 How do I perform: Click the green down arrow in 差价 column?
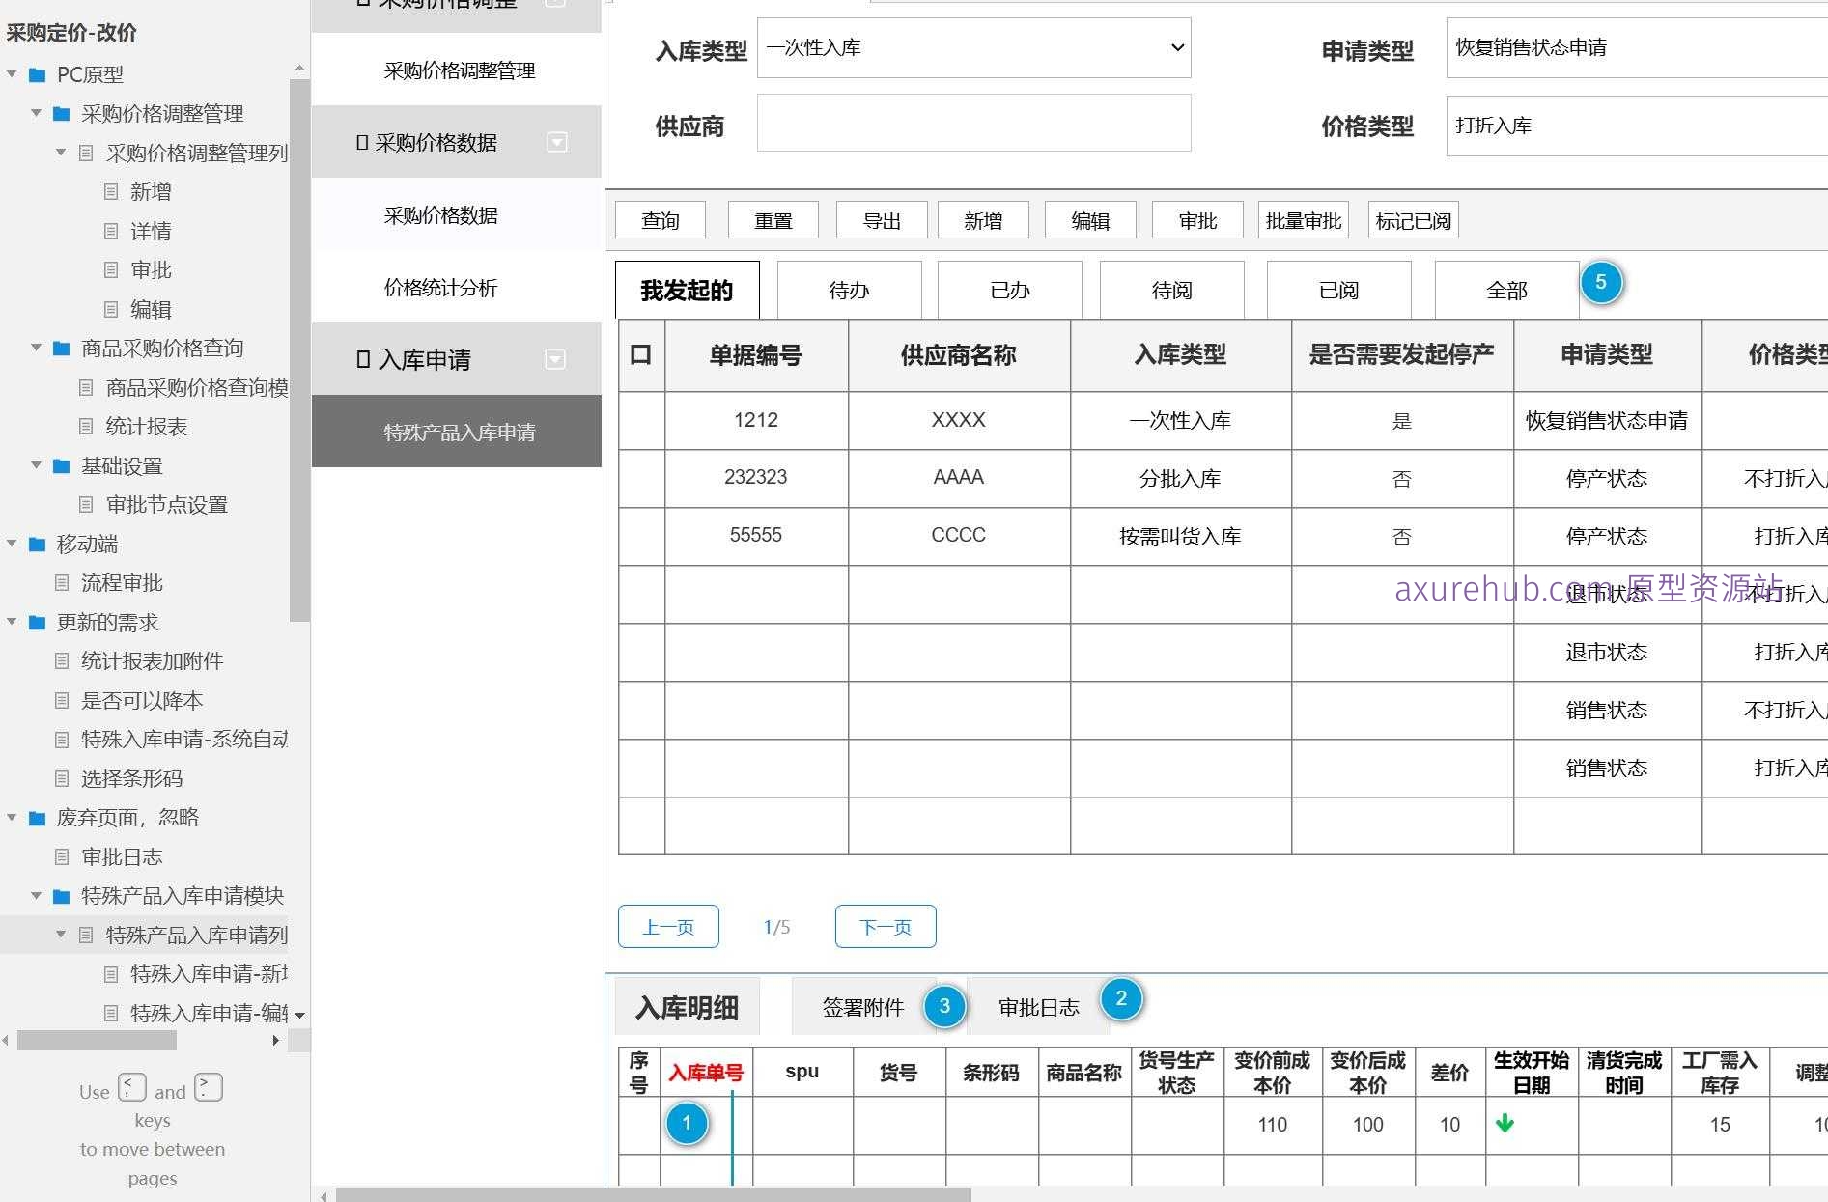(x=1505, y=1125)
